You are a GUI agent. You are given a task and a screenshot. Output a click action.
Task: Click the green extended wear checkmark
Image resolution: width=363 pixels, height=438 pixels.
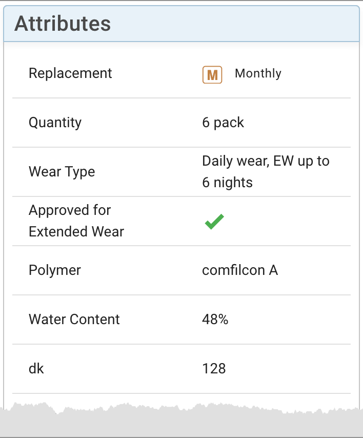(214, 222)
